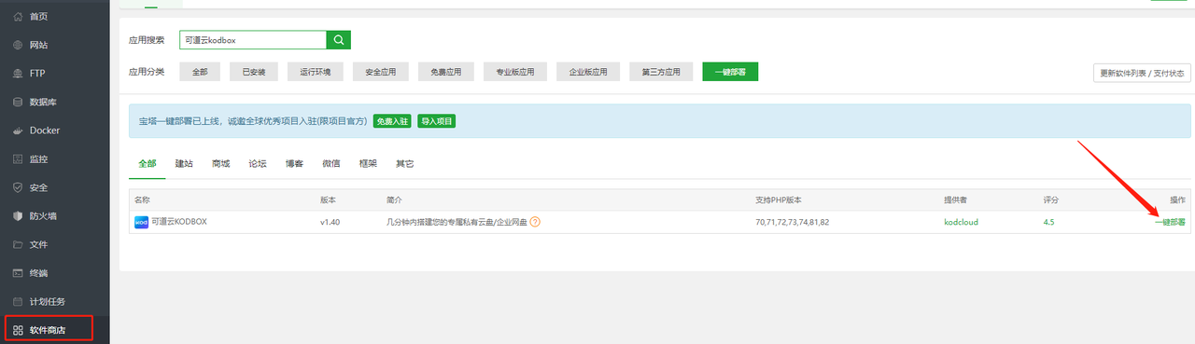Filter apps by 已安装 category
Screen dimensions: 1195x344
pos(254,72)
